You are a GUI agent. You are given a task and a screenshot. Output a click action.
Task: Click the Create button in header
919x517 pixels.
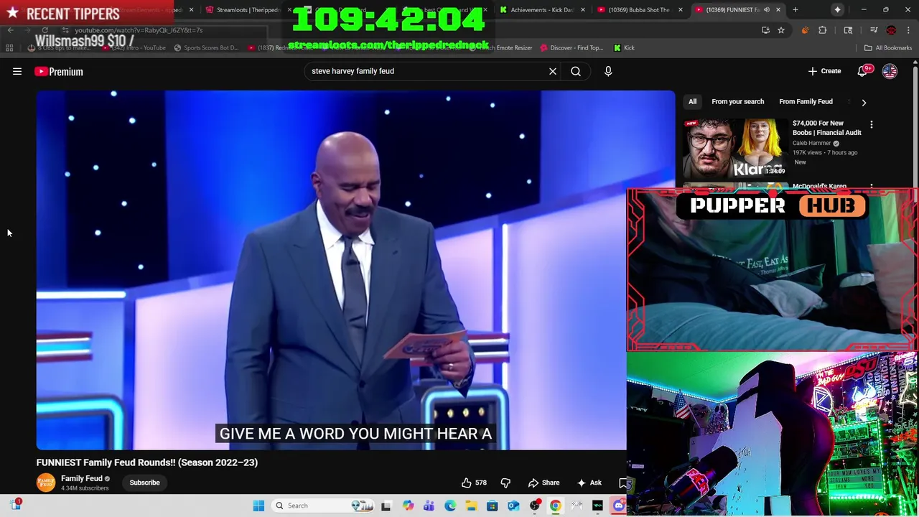pos(824,71)
